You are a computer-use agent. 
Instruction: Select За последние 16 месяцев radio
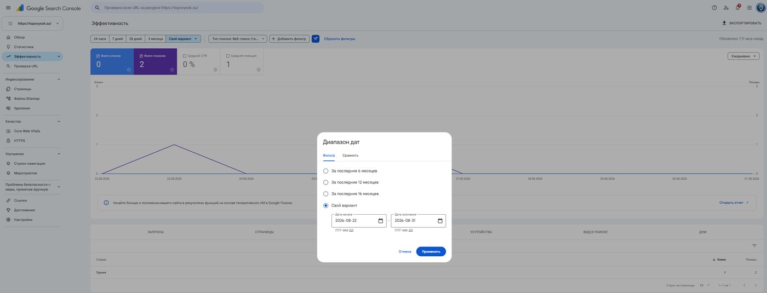tap(326, 194)
